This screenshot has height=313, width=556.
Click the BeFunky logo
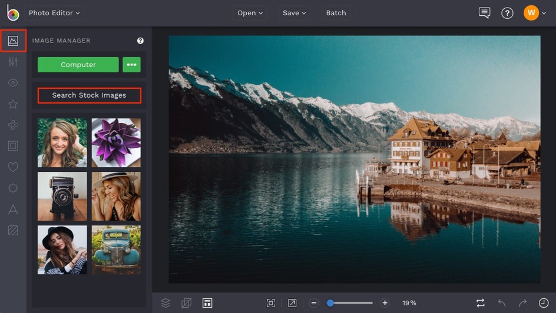click(x=12, y=13)
